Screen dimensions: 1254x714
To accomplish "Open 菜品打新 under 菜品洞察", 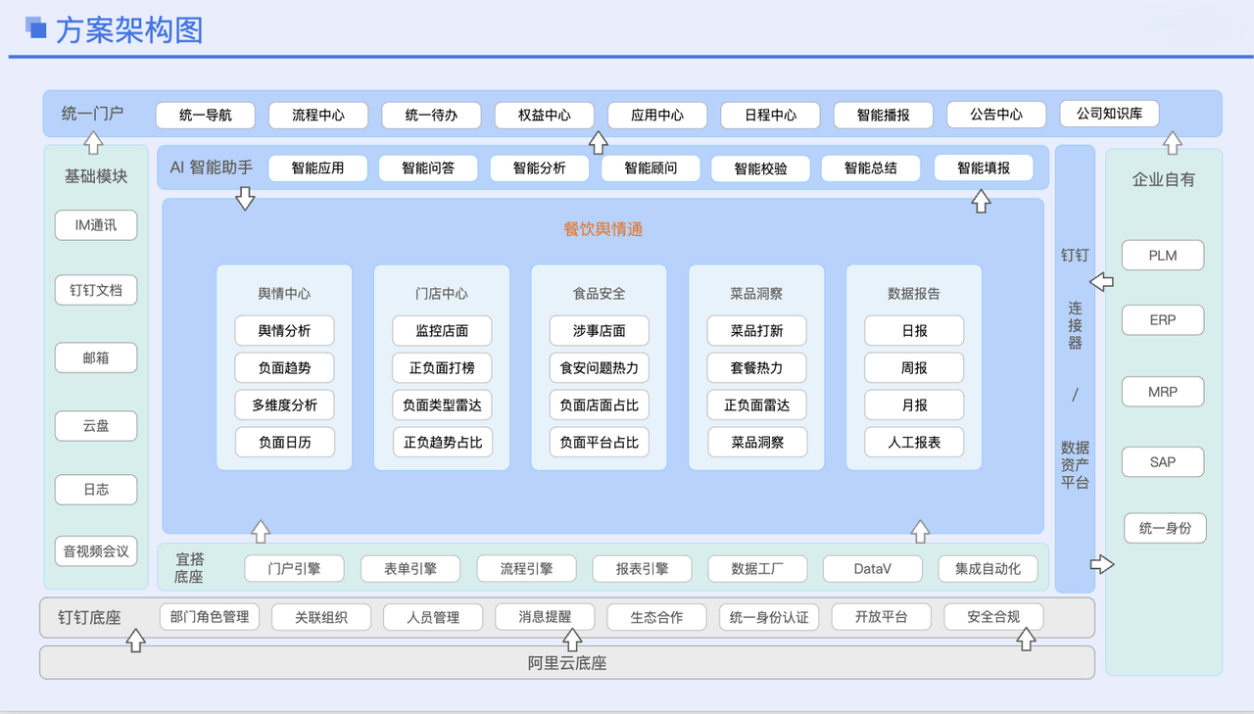I will [x=756, y=330].
